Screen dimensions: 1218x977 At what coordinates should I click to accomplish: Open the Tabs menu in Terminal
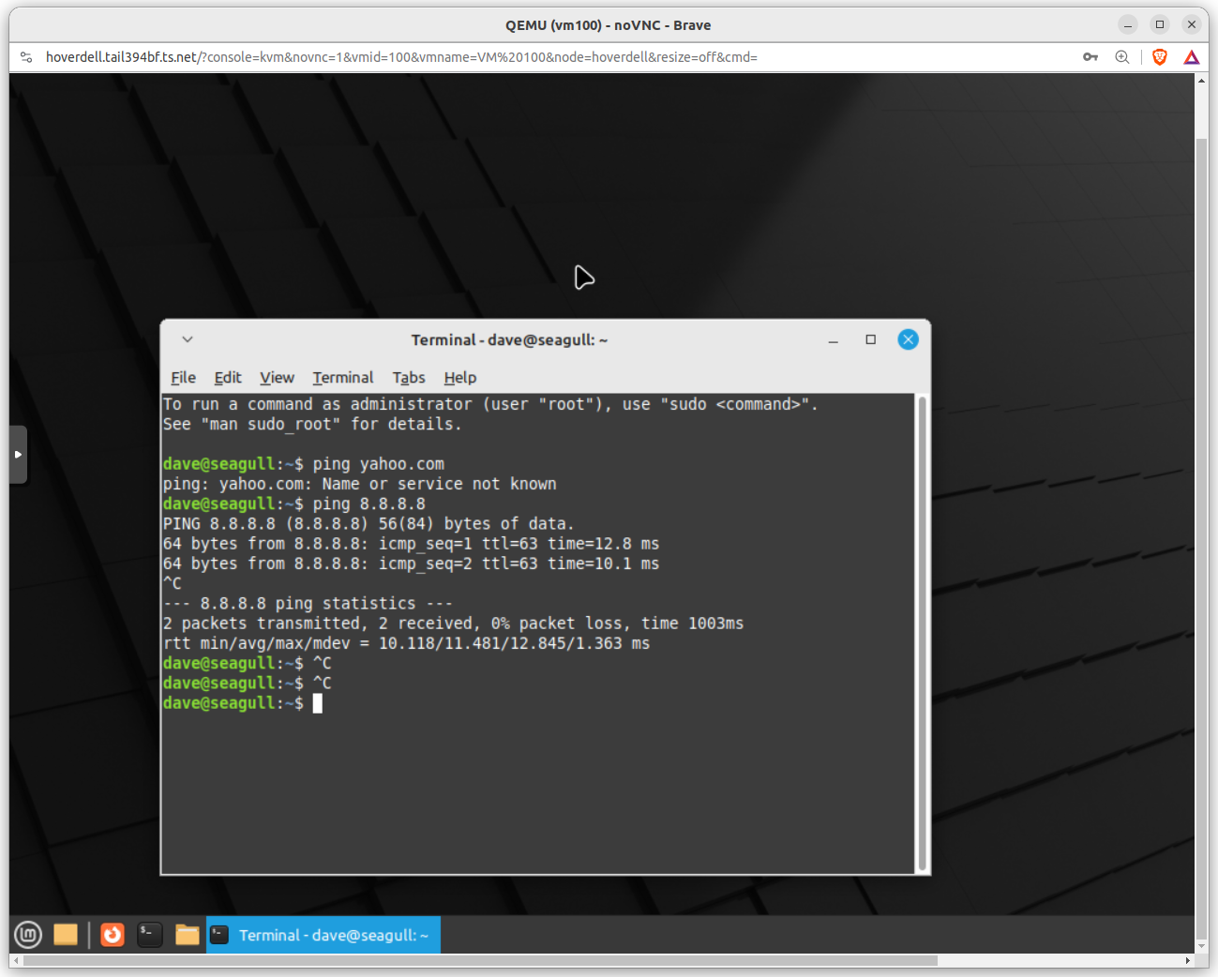(x=409, y=378)
